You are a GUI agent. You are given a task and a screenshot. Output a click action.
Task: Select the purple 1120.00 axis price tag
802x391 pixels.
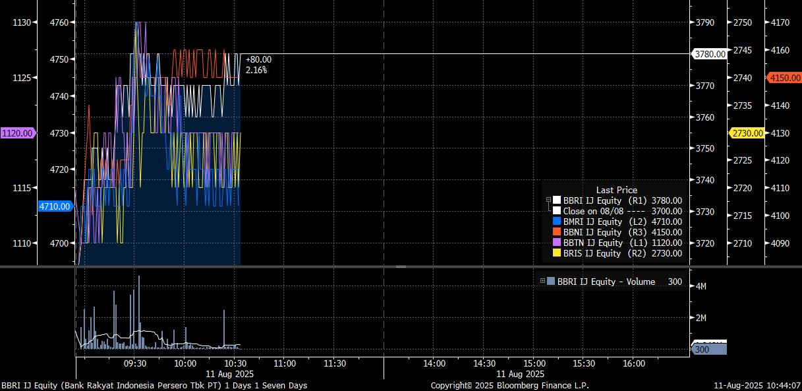tap(18, 133)
